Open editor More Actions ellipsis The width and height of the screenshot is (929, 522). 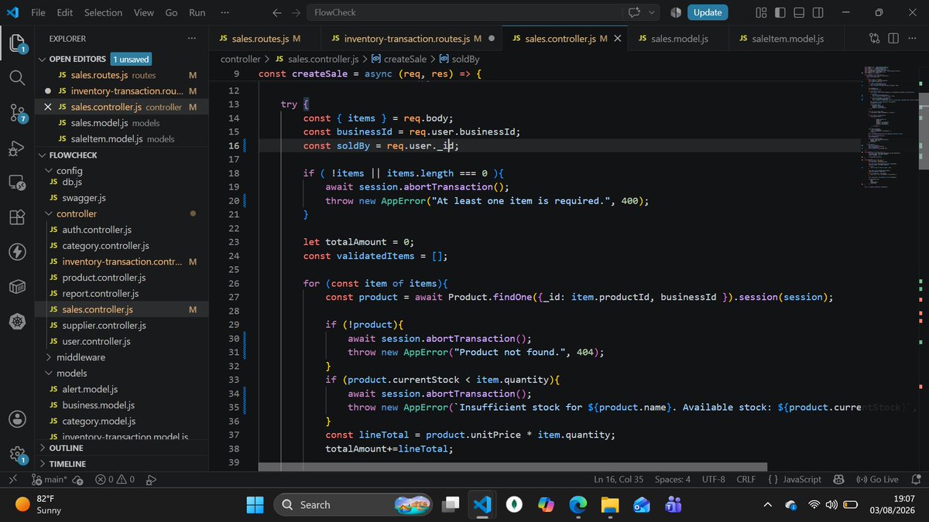pos(912,38)
